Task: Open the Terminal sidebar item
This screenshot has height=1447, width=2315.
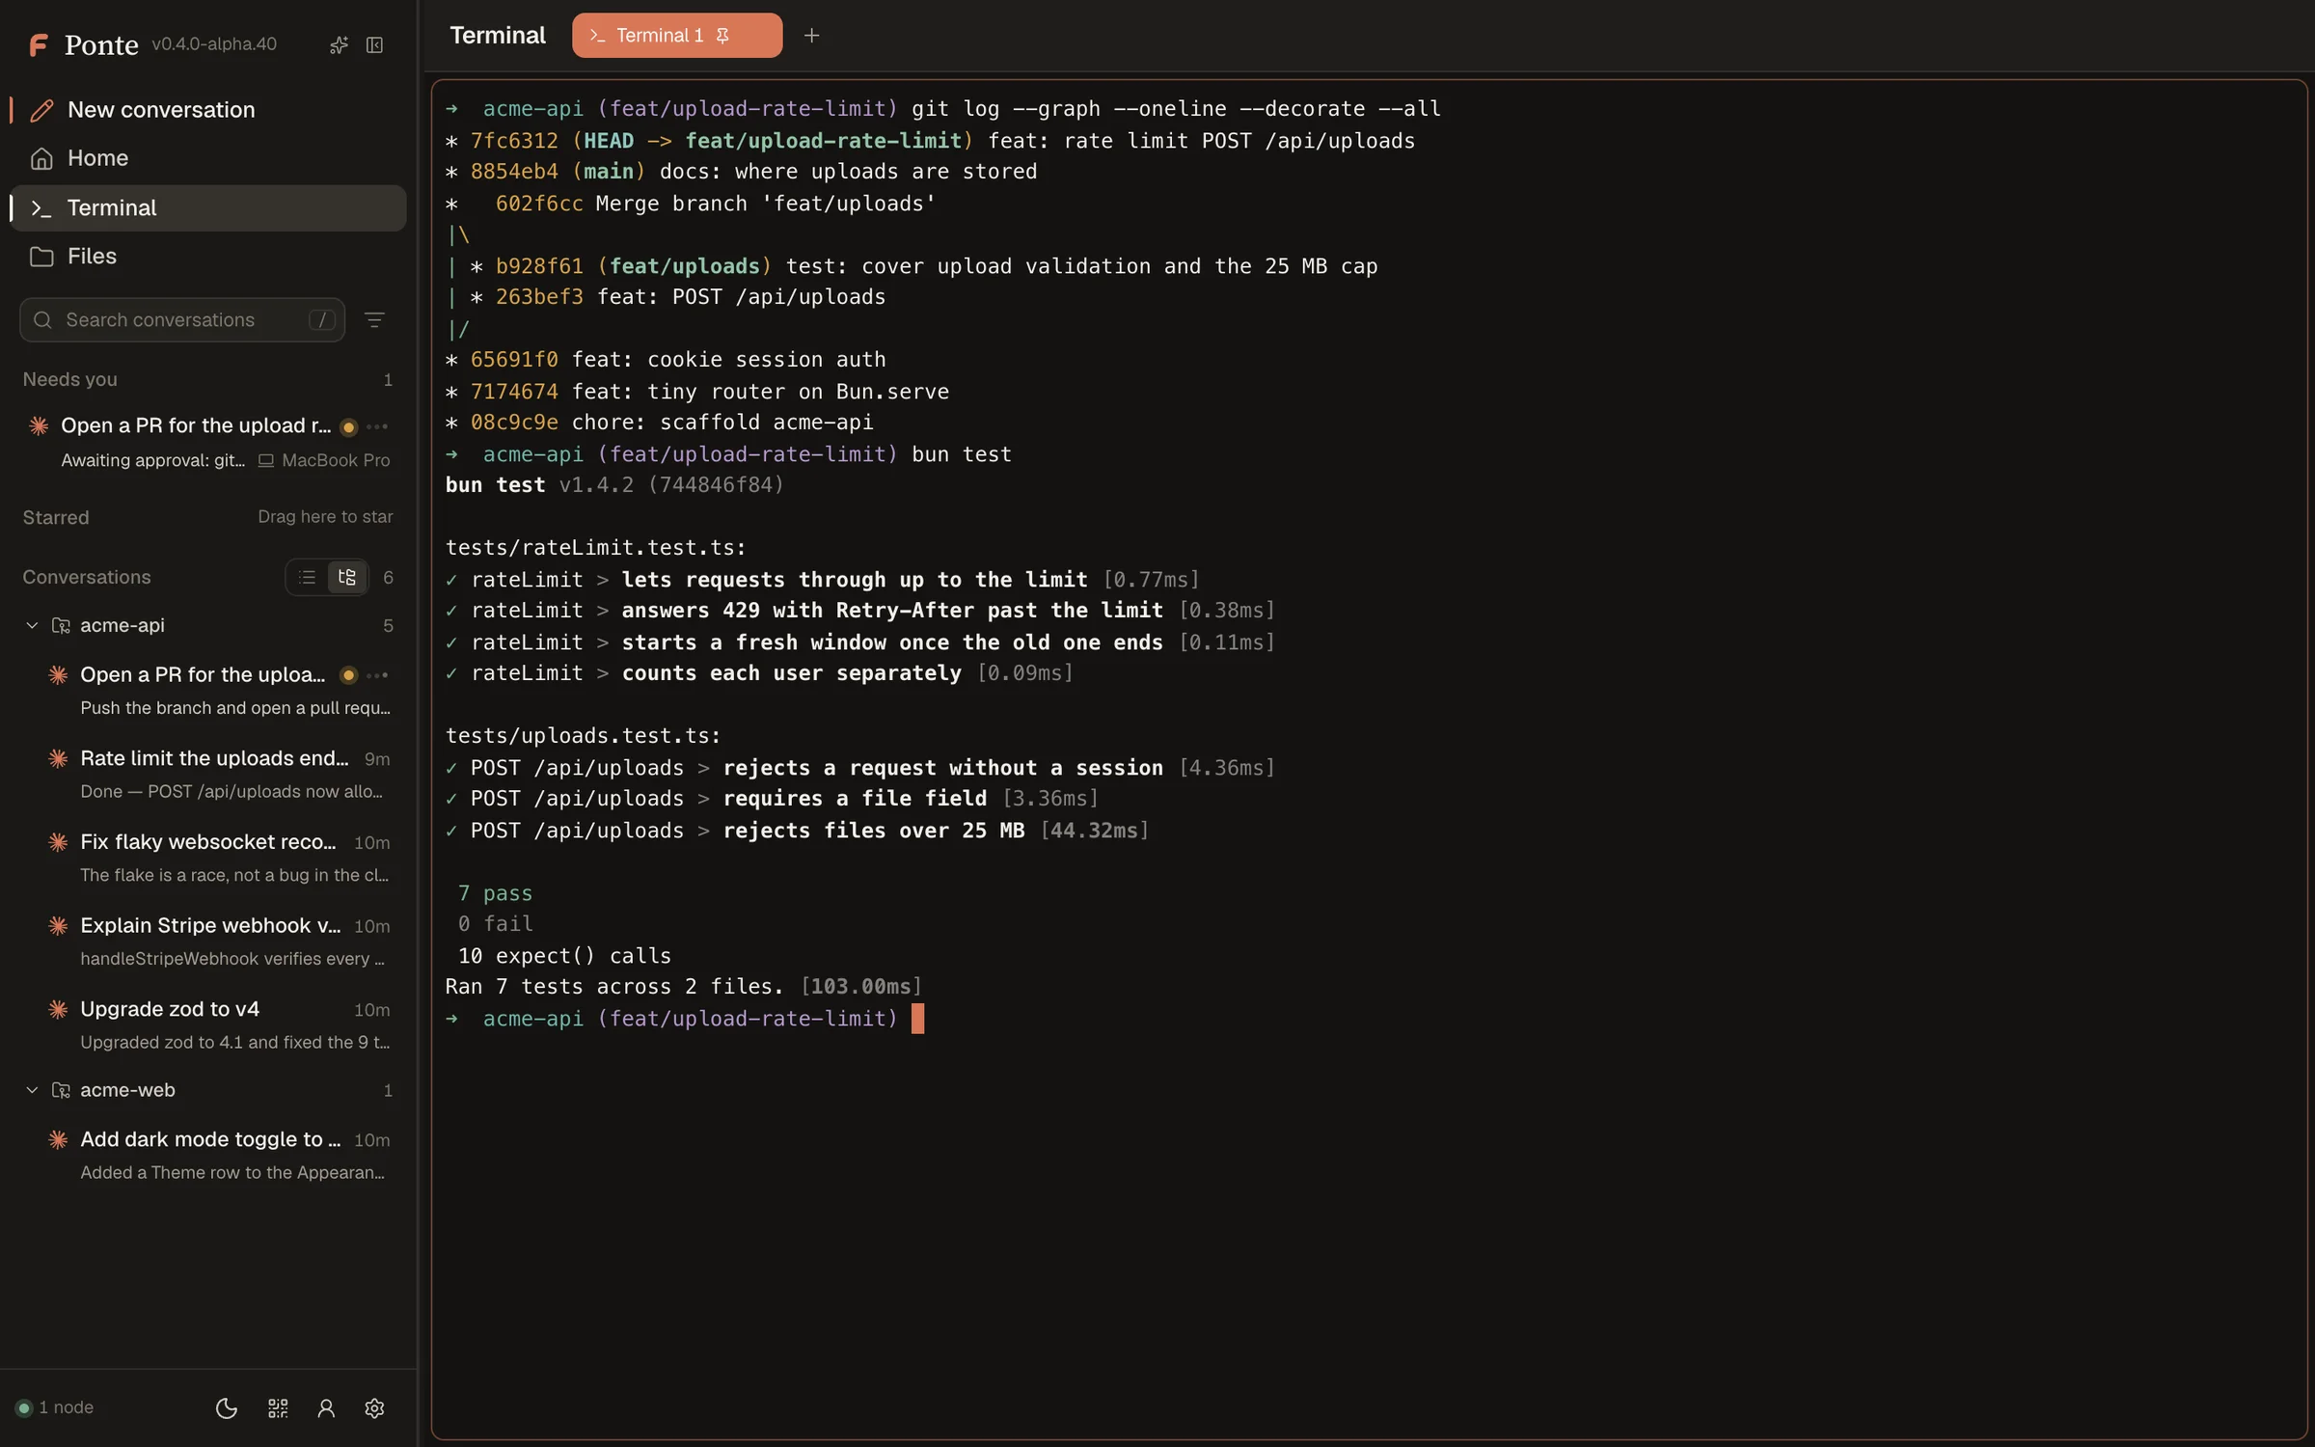Action: click(x=208, y=208)
